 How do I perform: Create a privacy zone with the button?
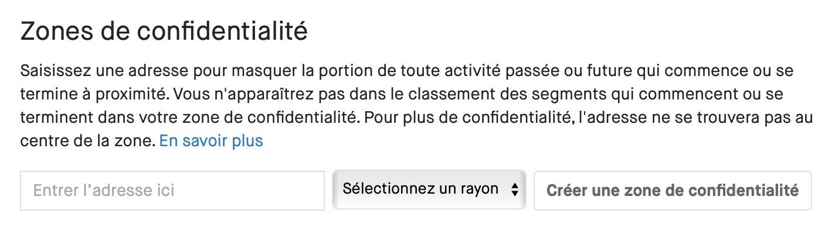[x=672, y=191]
